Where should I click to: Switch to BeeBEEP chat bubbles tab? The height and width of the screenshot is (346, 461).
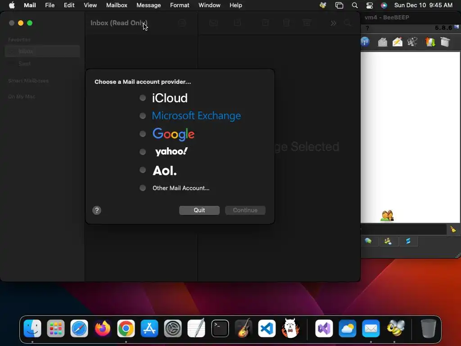368,241
